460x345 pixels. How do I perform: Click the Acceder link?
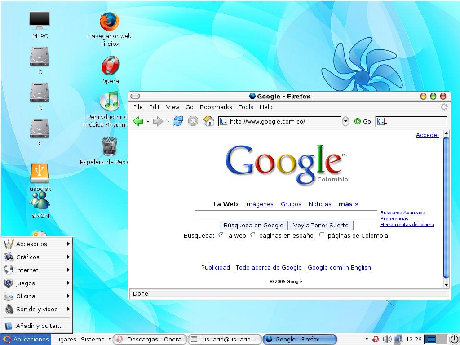coord(428,135)
